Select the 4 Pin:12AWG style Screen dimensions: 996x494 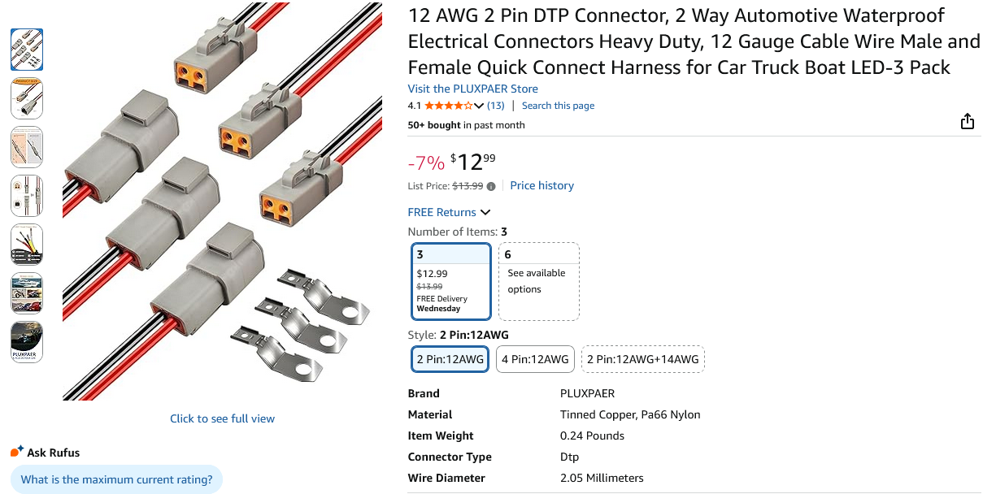[x=535, y=358]
